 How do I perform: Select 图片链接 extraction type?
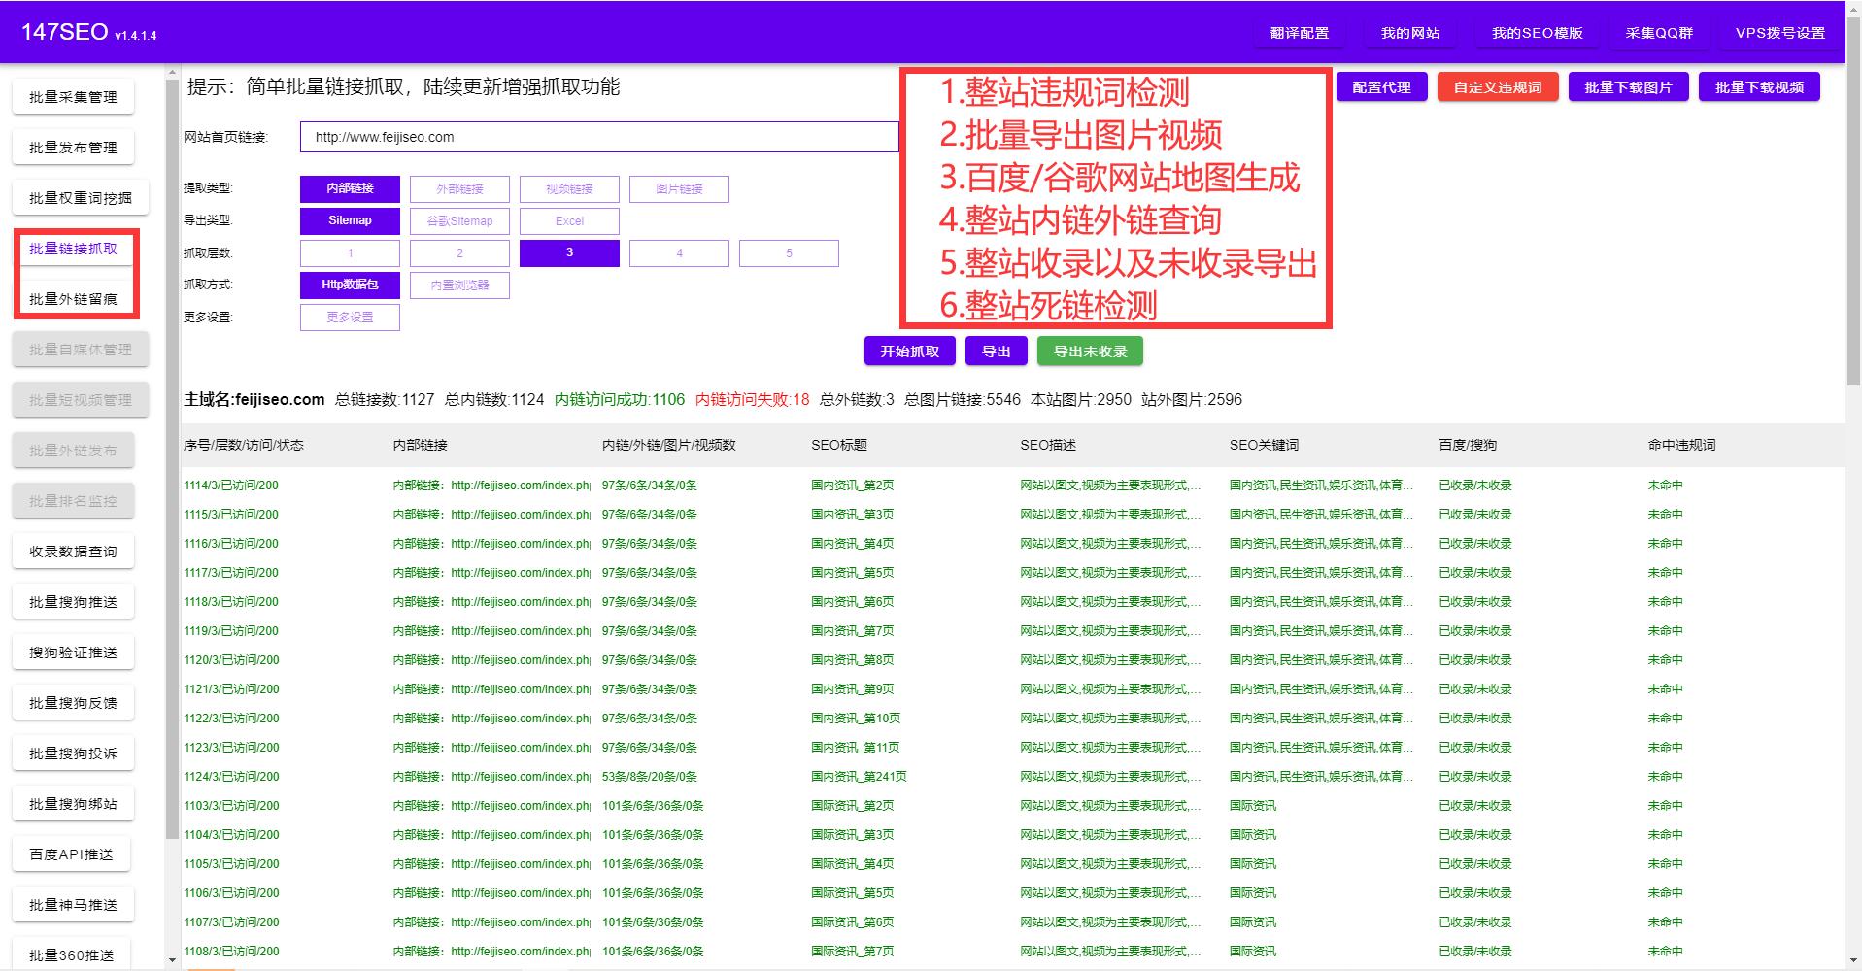click(679, 188)
